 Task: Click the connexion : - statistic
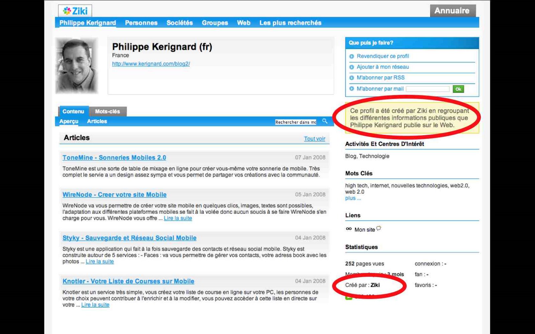click(x=431, y=264)
